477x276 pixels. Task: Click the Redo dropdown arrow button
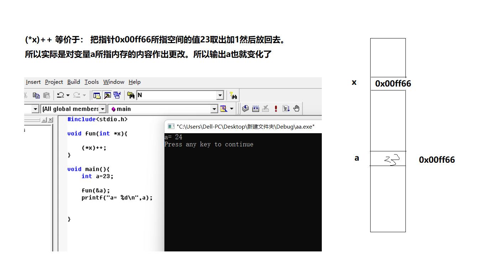84,95
